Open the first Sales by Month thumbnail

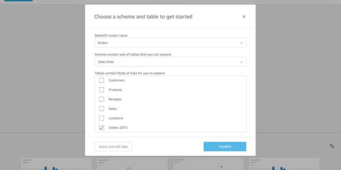pyautogui.click(x=55, y=164)
